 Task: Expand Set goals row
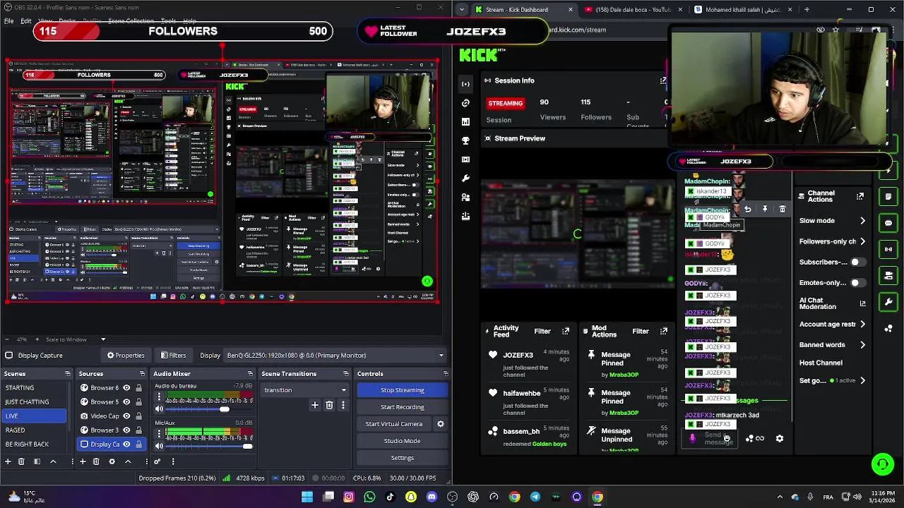[x=862, y=380]
